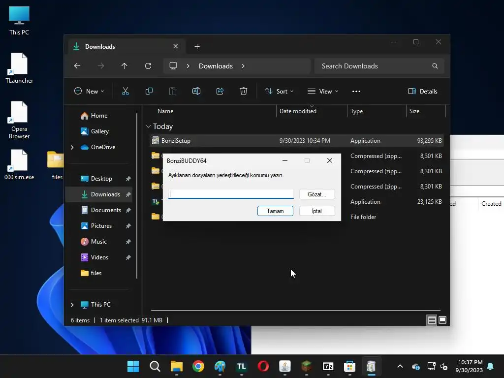
Task: Switch to large thumbnails view icon
Action: [x=442, y=320]
